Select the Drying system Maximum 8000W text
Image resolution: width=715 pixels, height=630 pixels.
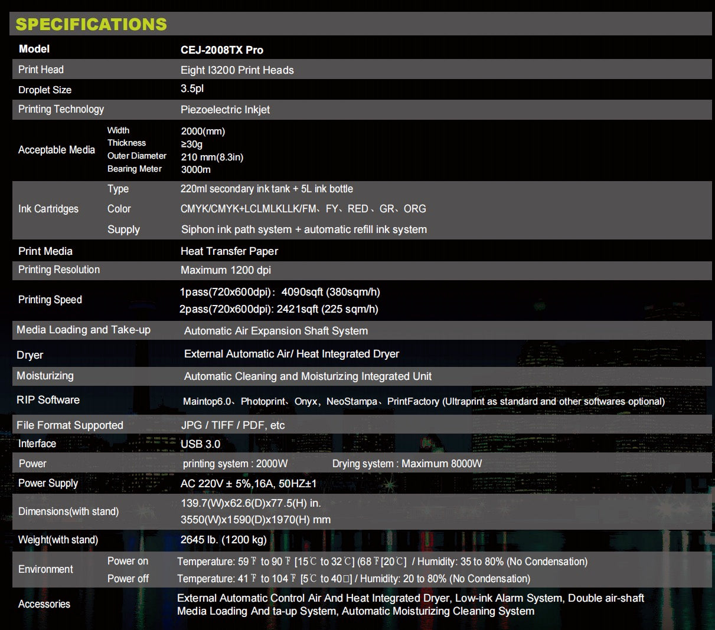[407, 464]
